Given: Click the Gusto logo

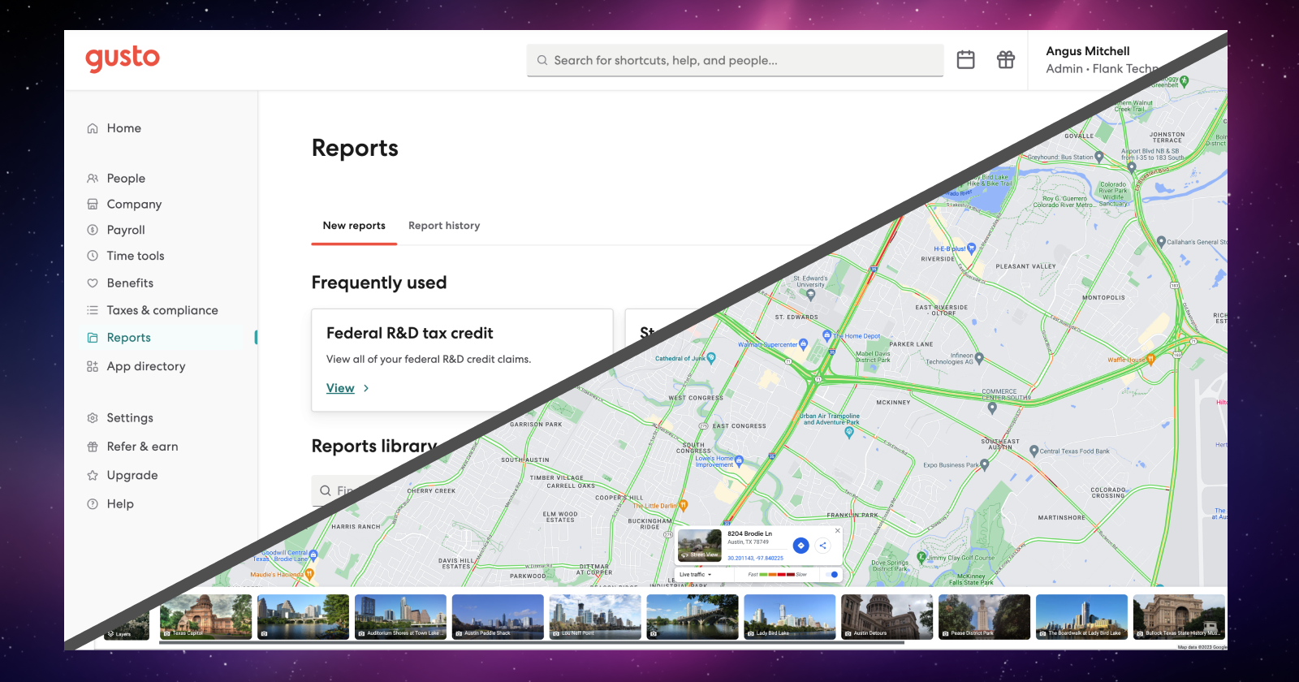Looking at the screenshot, I should (123, 58).
